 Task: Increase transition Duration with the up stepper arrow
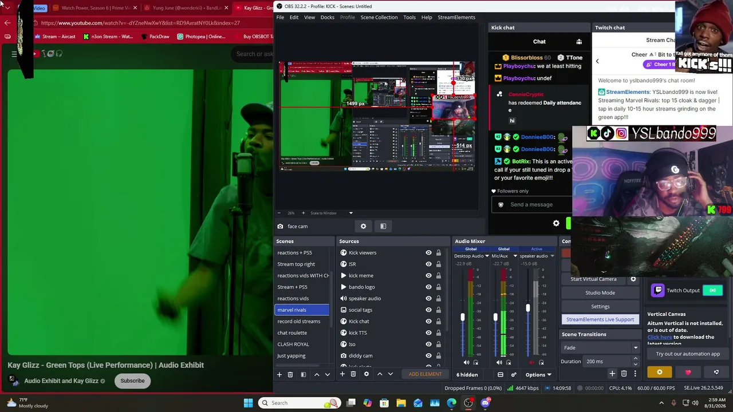(x=635, y=359)
